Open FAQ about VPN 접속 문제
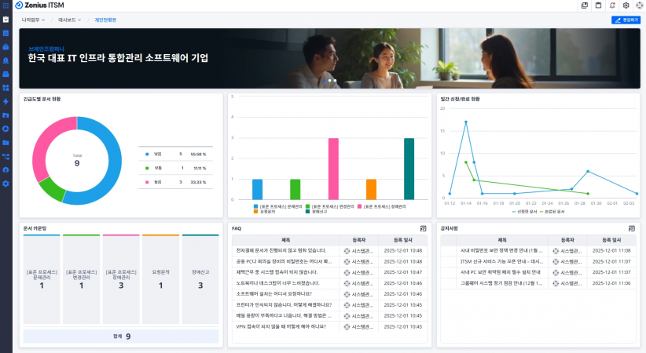 tap(280, 326)
